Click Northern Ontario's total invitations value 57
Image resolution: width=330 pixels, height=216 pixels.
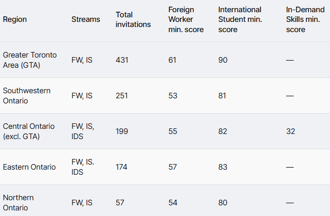coord(120,202)
